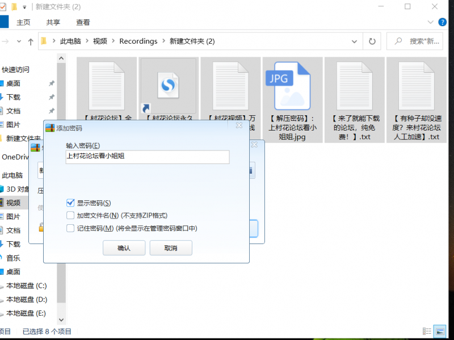
Task: Open the 主页 ribbon tab
Action: pyautogui.click(x=23, y=22)
